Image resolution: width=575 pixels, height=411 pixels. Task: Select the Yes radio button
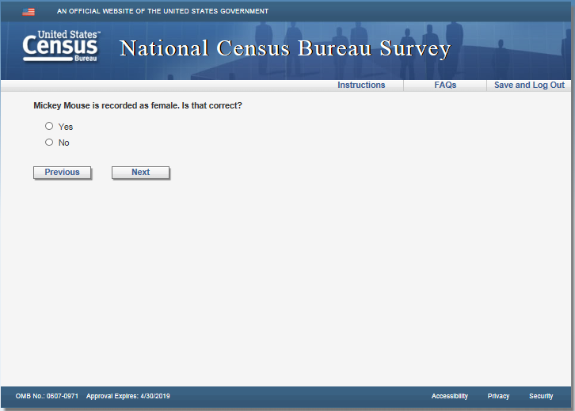[x=49, y=126]
